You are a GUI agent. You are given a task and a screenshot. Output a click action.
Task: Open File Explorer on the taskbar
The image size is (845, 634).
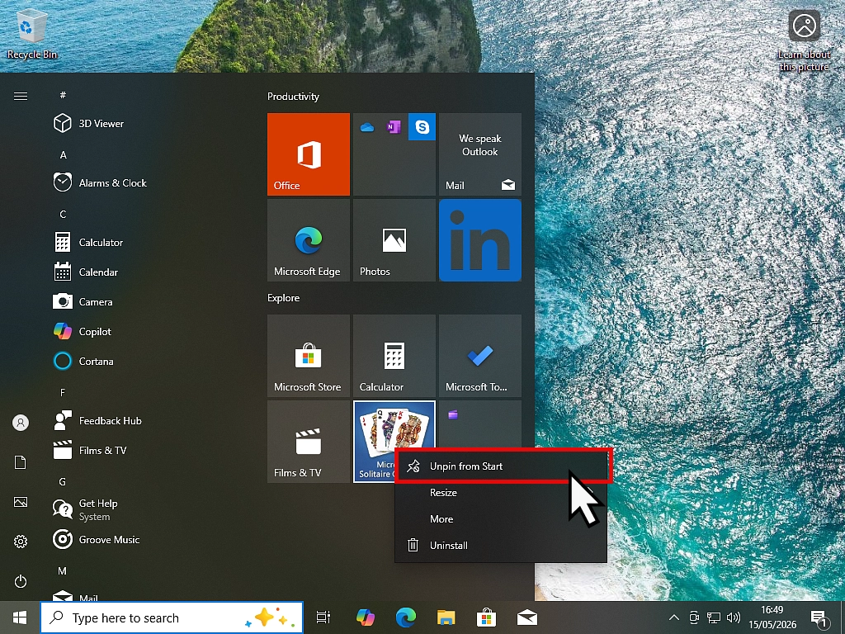point(446,617)
